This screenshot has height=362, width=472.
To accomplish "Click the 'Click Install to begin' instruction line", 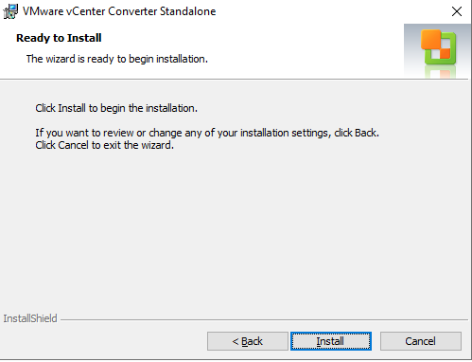I will point(116,108).
